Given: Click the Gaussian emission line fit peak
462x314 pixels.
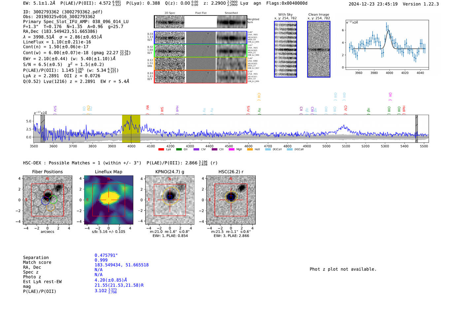Looking at the screenshot, I should 388,31.
